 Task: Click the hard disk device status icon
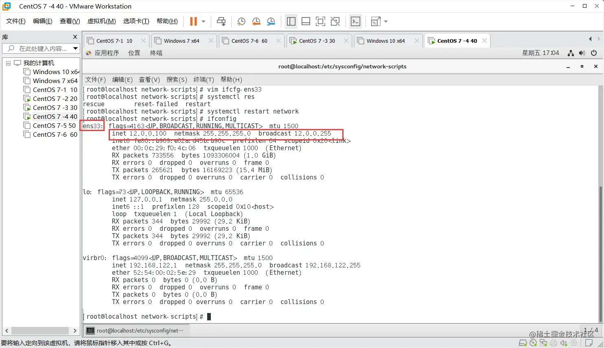[523, 343]
